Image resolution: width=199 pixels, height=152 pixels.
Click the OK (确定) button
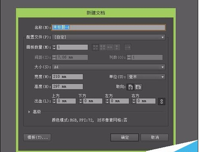125,137
